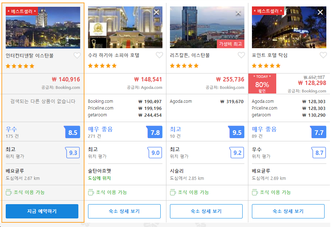331x227 pixels.
Task: Select the ₩ 128,298 discounted price
Action: (x=312, y=83)
